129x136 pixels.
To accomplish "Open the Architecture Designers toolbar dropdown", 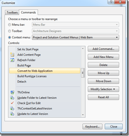I will (75, 31).
